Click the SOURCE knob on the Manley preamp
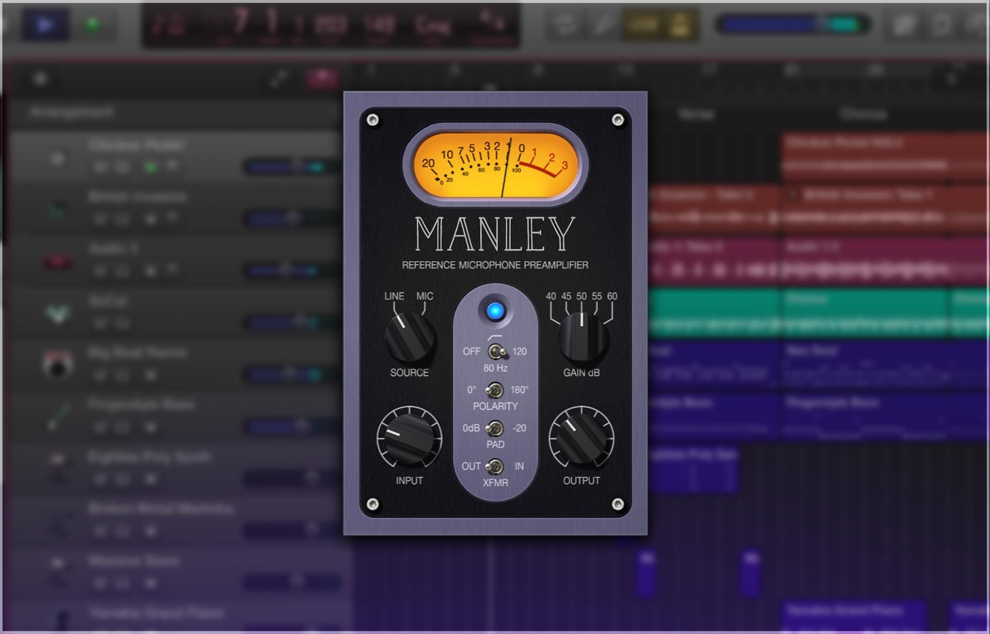This screenshot has width=990, height=634. pos(409,338)
